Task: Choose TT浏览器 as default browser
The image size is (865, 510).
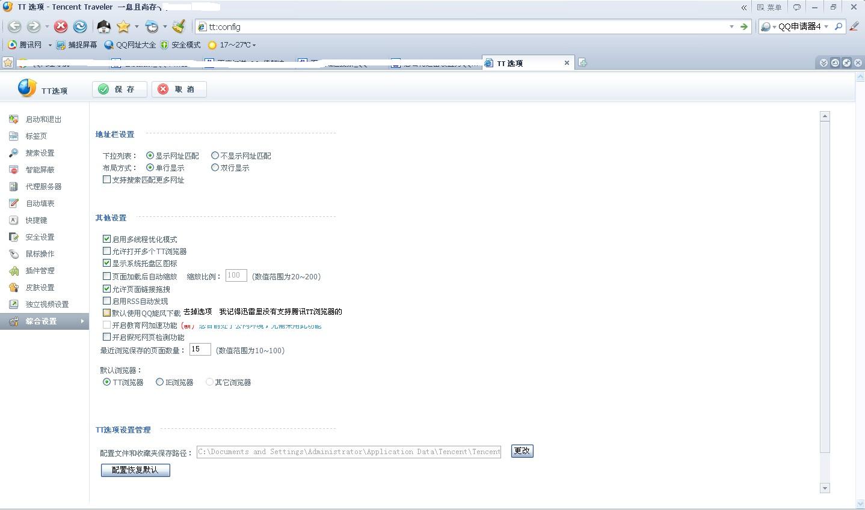Action: (106, 382)
